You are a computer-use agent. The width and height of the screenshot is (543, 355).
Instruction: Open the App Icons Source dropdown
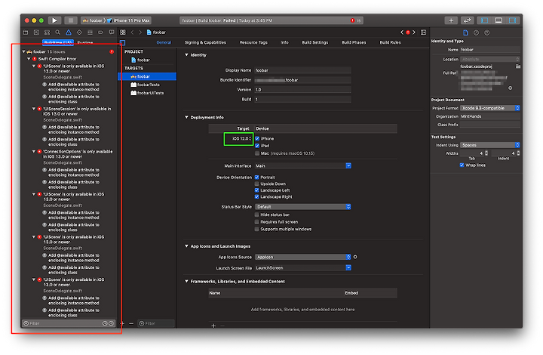click(x=303, y=257)
